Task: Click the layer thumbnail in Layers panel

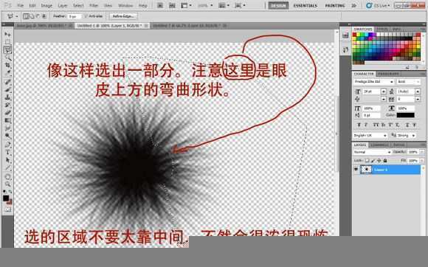Action: (366, 170)
